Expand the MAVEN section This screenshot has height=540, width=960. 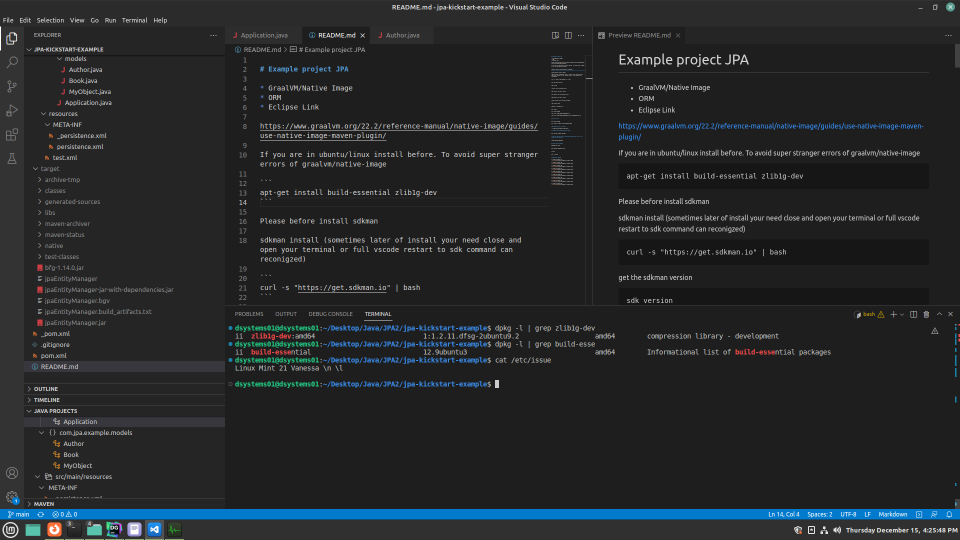(44, 504)
